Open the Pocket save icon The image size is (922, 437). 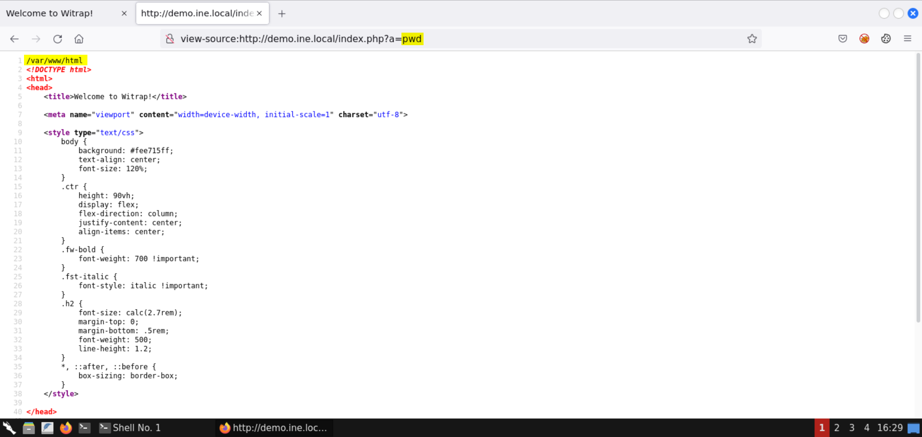click(843, 39)
